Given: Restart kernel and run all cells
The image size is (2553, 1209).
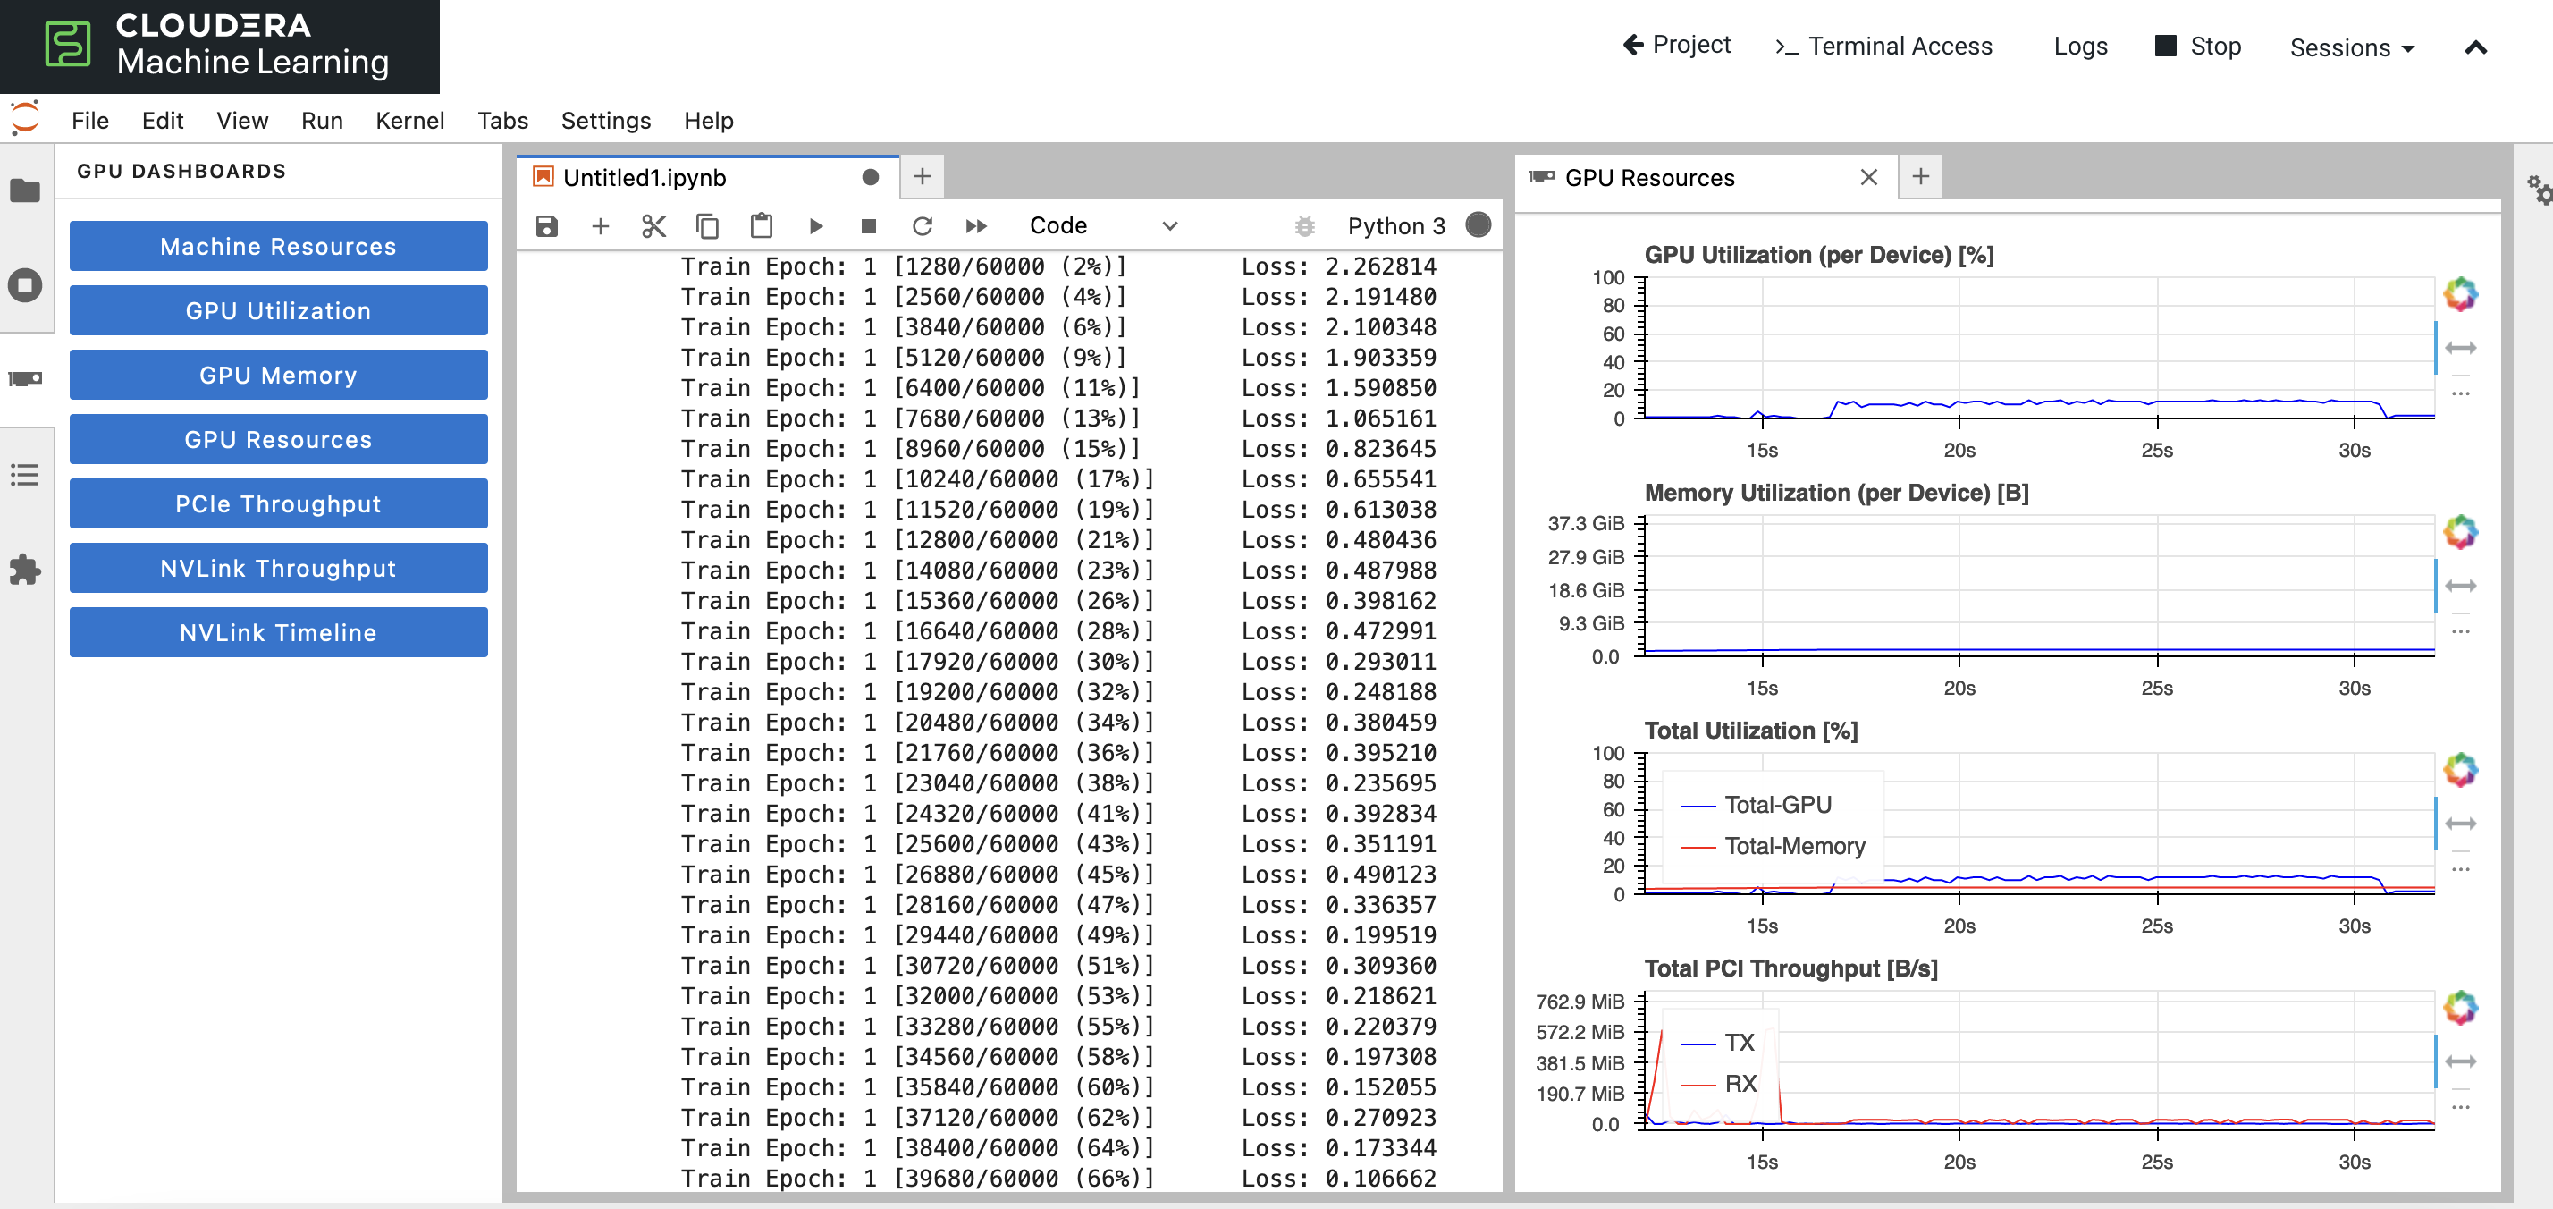Looking at the screenshot, I should coord(975,226).
